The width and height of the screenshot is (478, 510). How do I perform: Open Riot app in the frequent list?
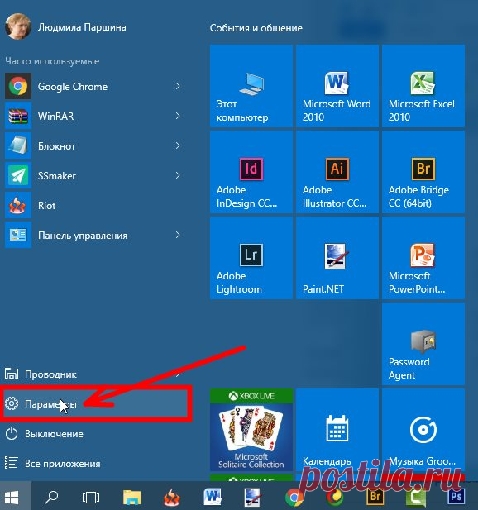point(94,206)
